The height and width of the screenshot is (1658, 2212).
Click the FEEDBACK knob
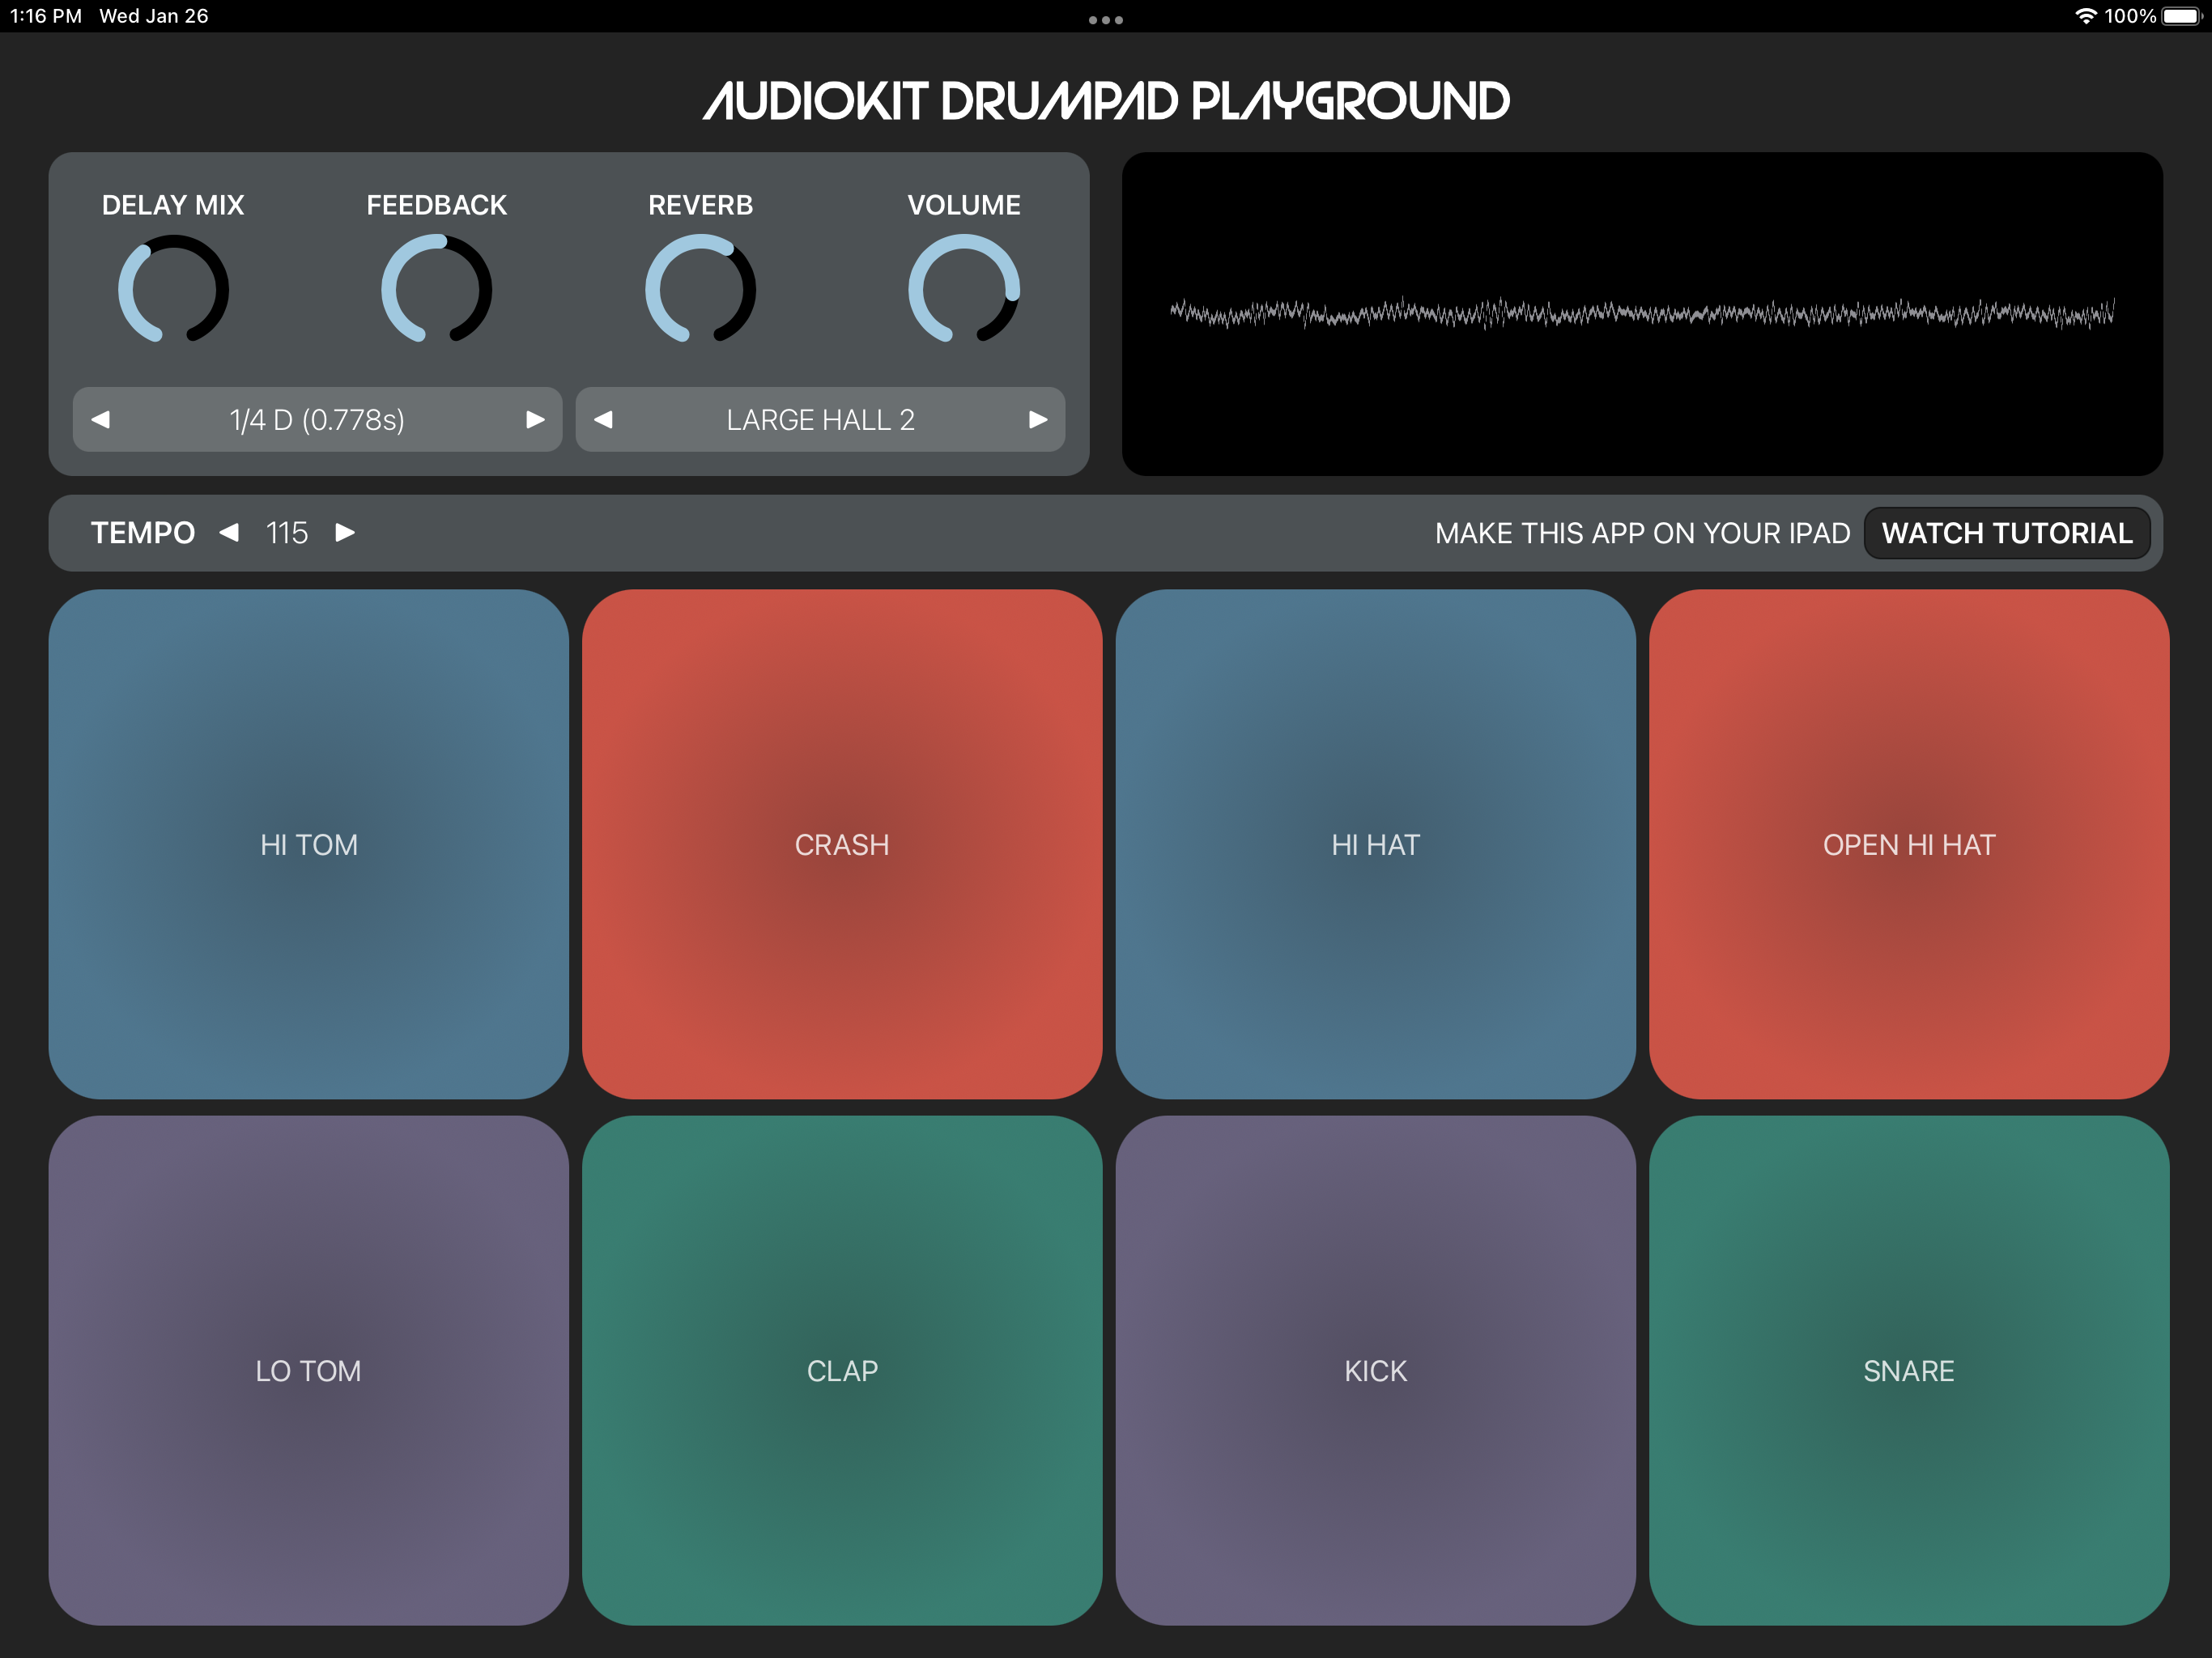click(x=437, y=289)
